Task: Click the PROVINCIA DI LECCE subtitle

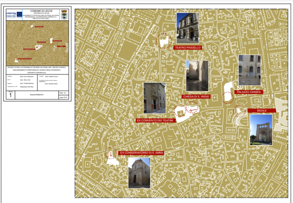Action: pyautogui.click(x=41, y=13)
